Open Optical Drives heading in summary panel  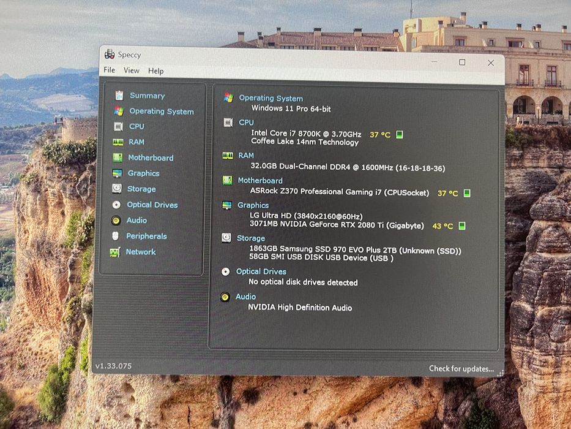[261, 271]
